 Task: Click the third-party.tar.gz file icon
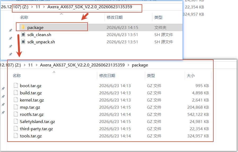coord(16,128)
